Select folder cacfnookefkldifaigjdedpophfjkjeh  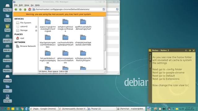[65, 40]
